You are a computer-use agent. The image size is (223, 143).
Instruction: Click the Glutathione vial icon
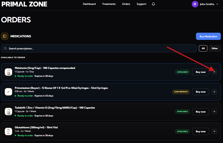(8, 131)
